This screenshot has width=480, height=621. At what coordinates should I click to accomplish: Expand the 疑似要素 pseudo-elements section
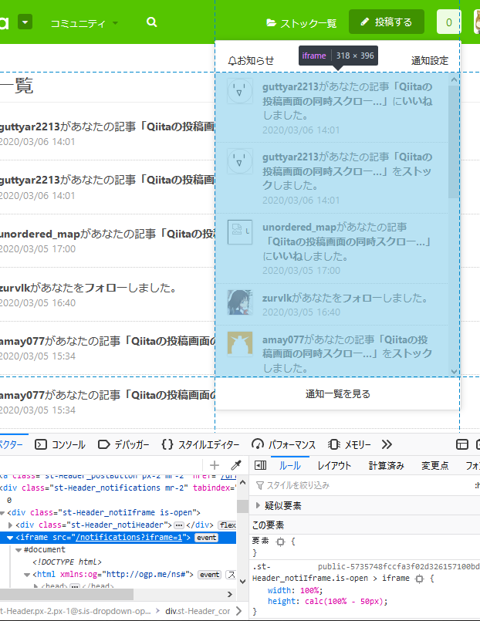pyautogui.click(x=258, y=505)
